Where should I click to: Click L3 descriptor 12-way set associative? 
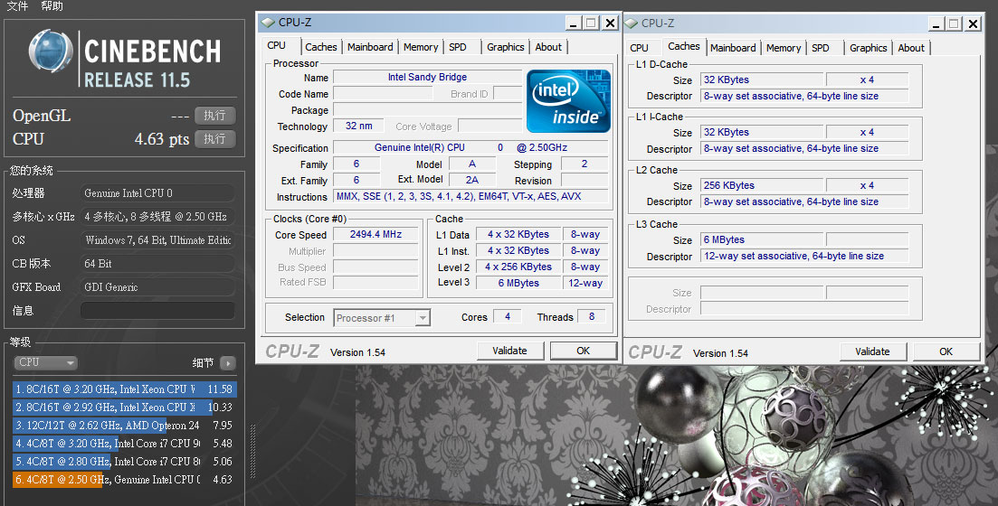[804, 257]
